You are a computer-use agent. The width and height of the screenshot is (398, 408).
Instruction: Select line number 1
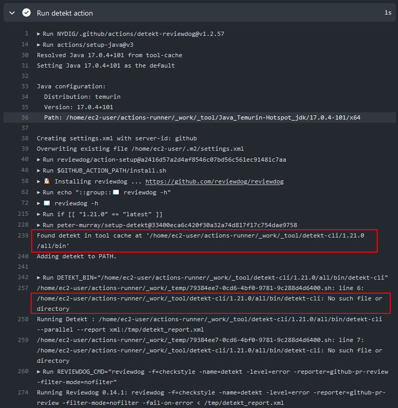26,33
